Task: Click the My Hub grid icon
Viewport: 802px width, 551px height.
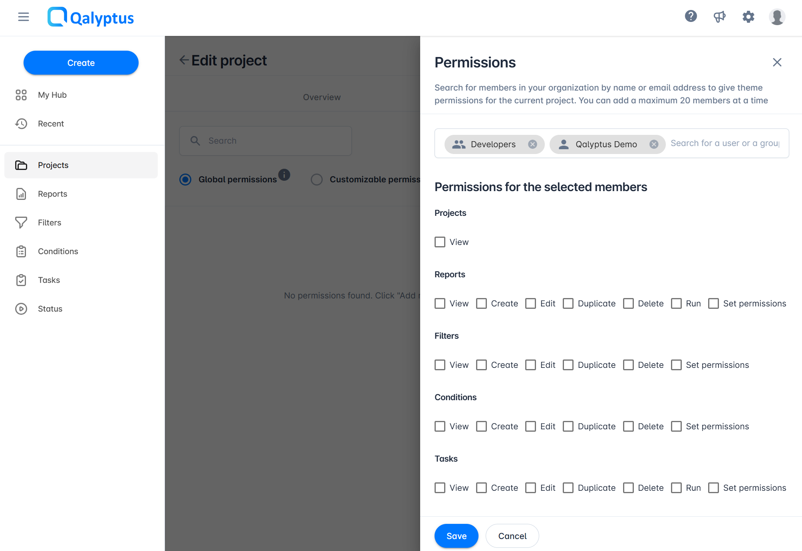Action: pos(21,95)
